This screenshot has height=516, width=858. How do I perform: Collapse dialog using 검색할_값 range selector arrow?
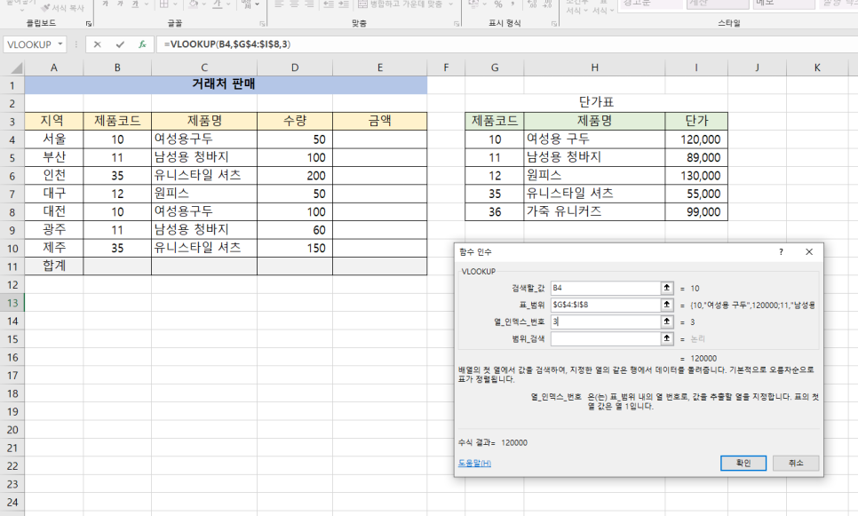point(666,288)
